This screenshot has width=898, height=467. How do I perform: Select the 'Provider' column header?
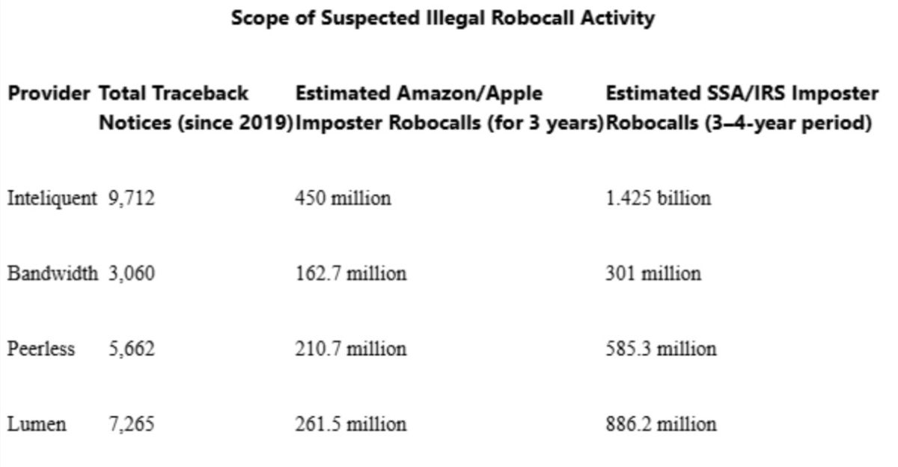pos(50,94)
